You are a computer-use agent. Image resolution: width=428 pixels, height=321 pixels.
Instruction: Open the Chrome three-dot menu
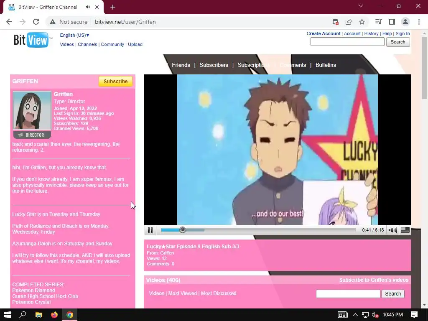coord(419,22)
